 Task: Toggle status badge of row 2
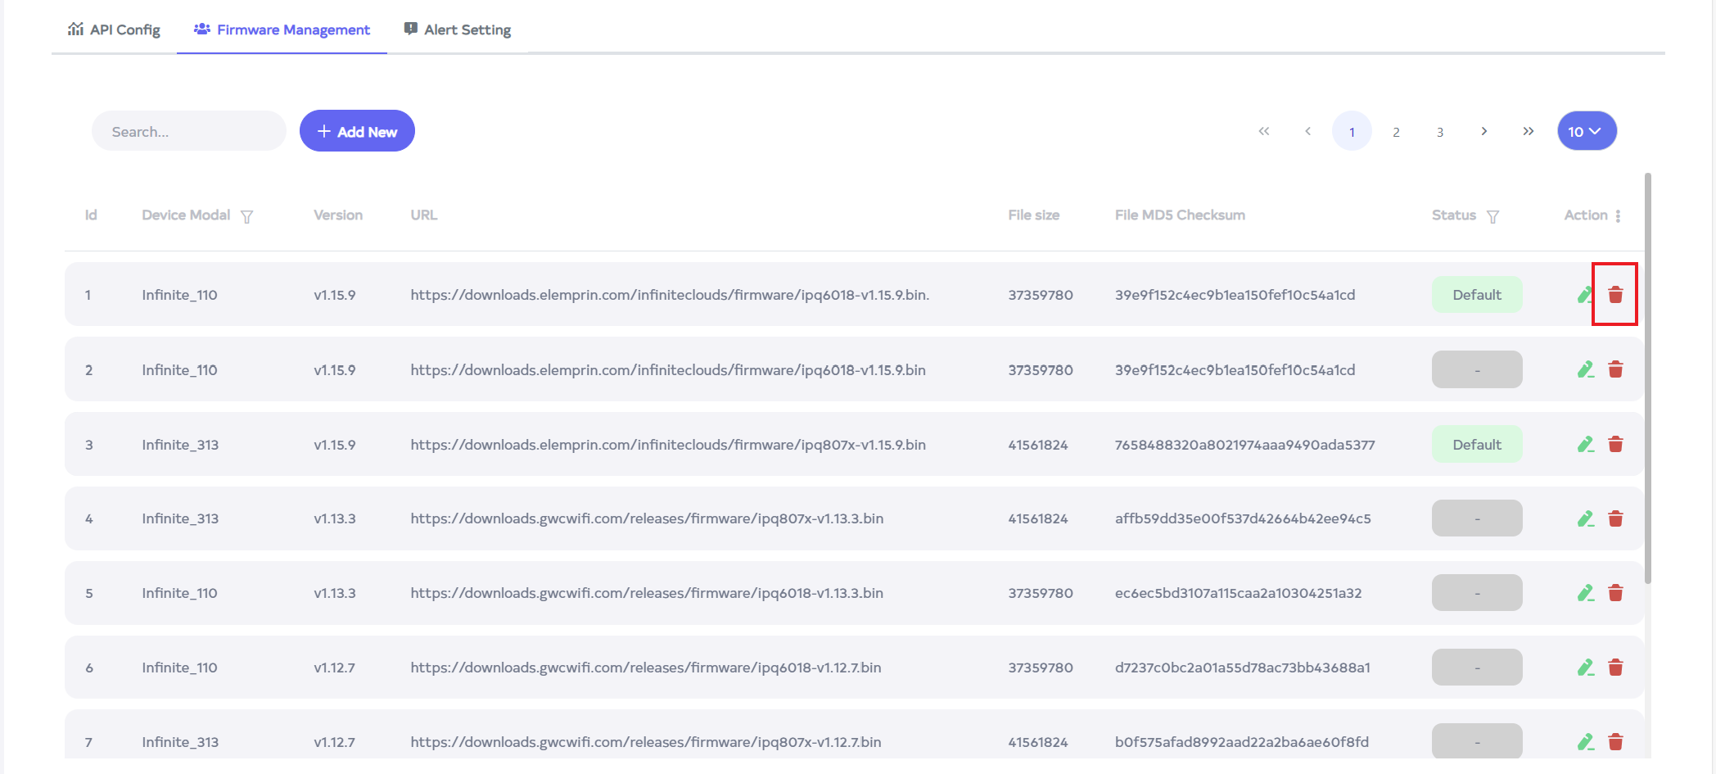point(1476,369)
